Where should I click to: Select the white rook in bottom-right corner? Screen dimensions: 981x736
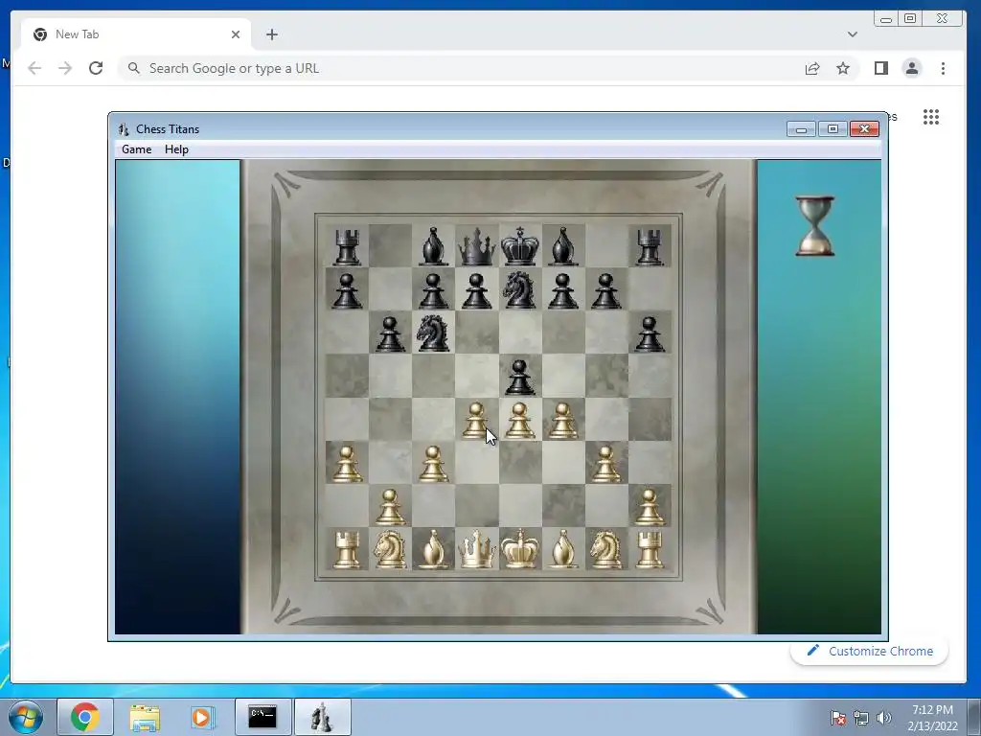coord(649,549)
